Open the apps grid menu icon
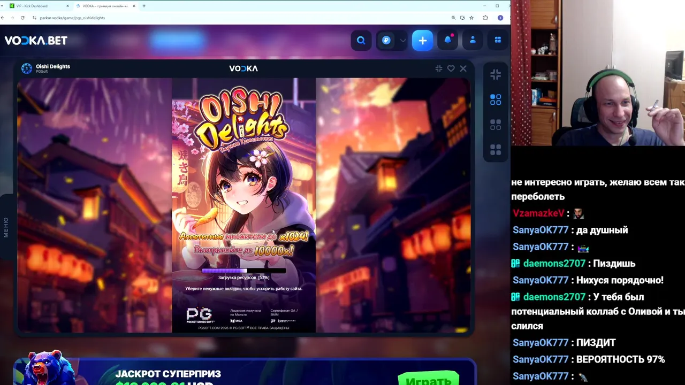This screenshot has width=685, height=385. pyautogui.click(x=498, y=40)
